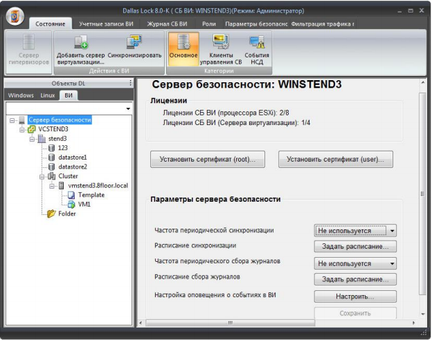Screen dimensions: 432x340
Task: Click the Сохранить button
Action: click(355, 313)
